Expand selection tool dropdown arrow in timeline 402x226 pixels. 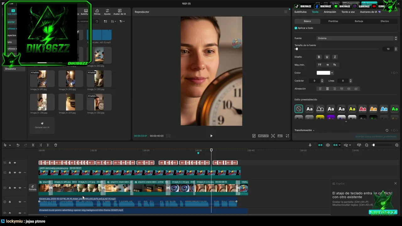[10, 145]
